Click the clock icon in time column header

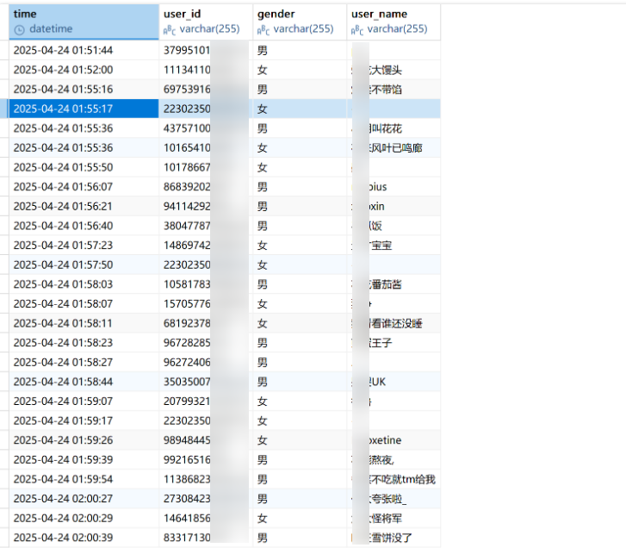[x=20, y=29]
